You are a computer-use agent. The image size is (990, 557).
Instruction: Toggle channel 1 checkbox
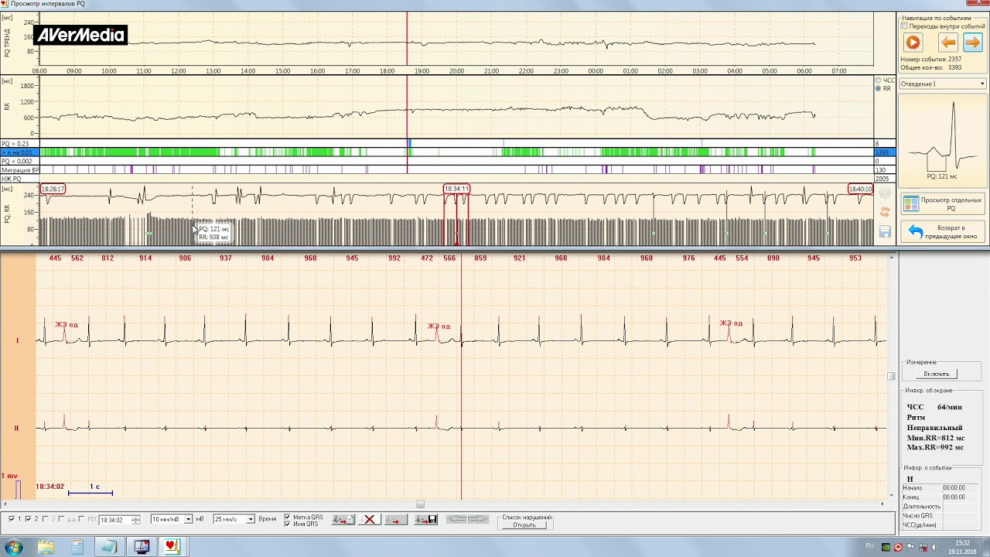coord(11,519)
